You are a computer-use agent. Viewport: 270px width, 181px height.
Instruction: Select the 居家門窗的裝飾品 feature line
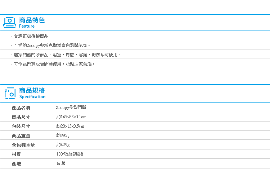pos(67,55)
